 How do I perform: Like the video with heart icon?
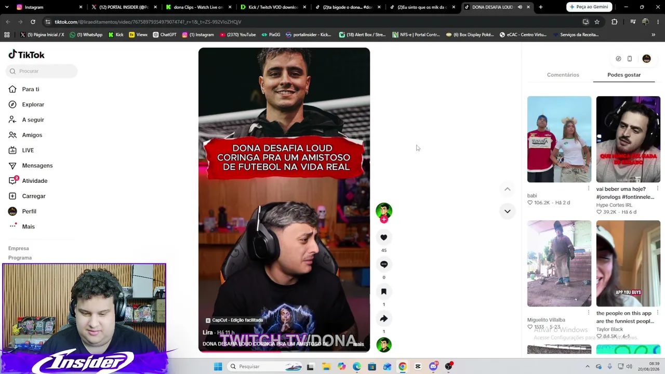(384, 237)
